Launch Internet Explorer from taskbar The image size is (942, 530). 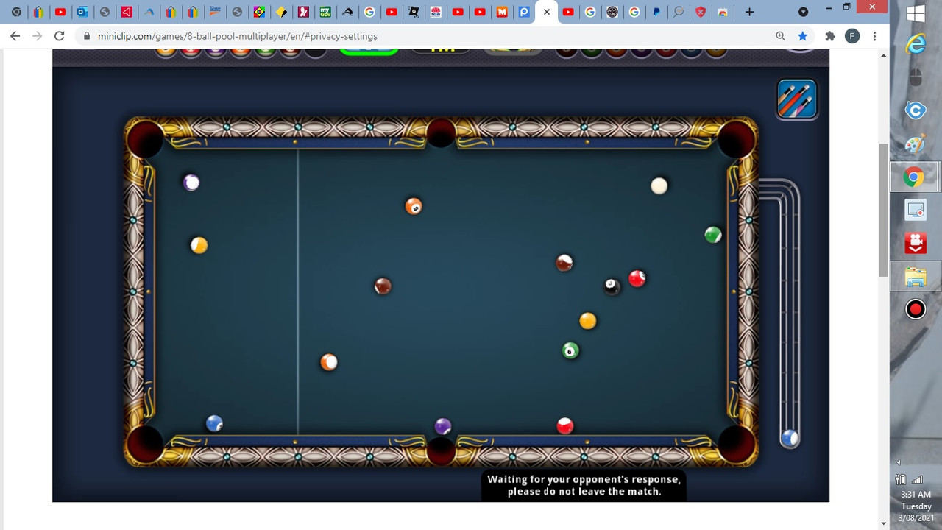click(x=916, y=45)
